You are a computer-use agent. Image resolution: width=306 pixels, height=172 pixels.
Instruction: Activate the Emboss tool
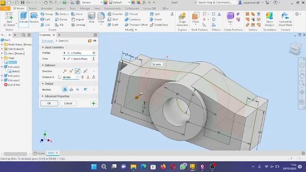coord(62,14)
